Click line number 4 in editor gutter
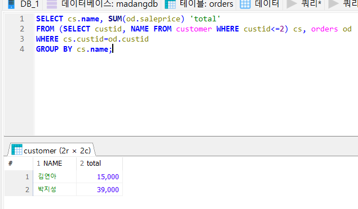The image size is (358, 209). pos(21,49)
